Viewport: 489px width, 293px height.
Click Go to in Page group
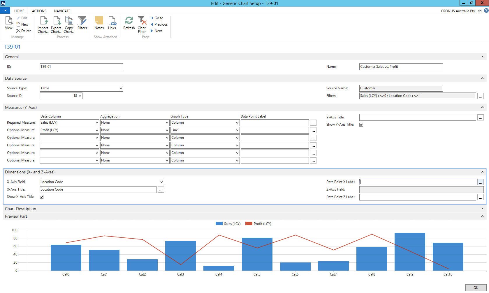(x=157, y=18)
